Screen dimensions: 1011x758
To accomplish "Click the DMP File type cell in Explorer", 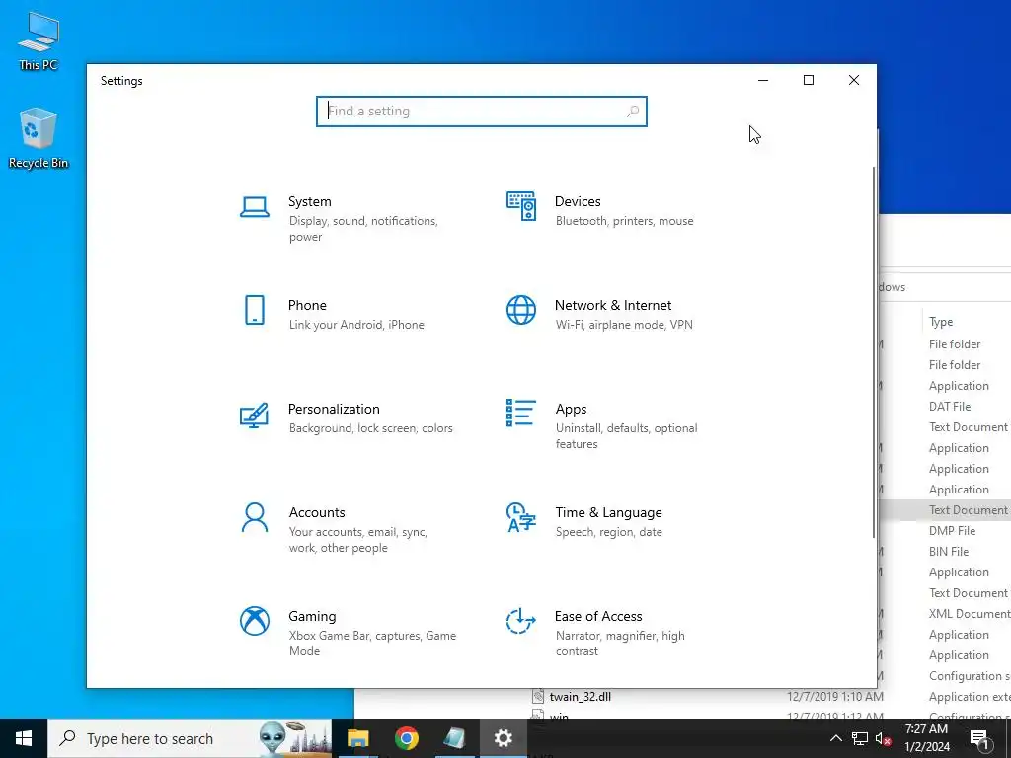I will (952, 530).
